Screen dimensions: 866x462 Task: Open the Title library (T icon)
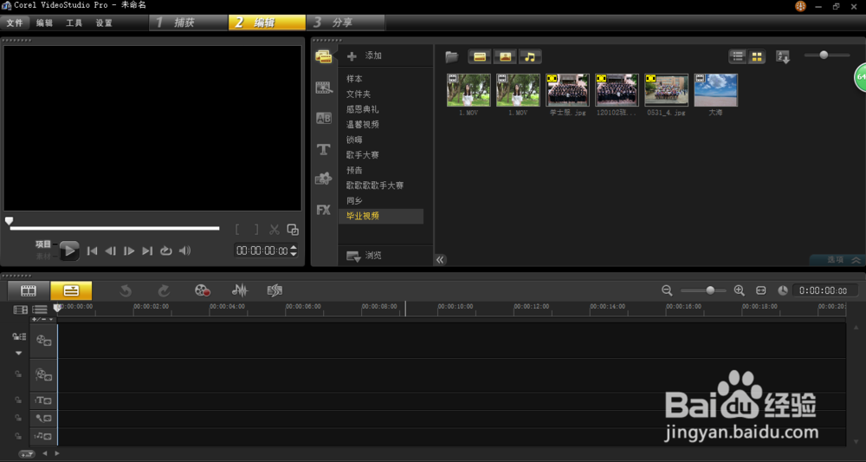324,149
